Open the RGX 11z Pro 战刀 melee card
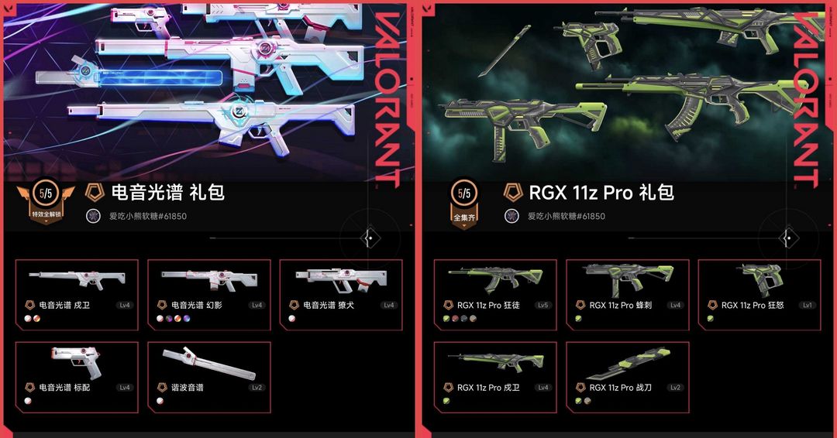Viewport: 837px width, 438px height. pyautogui.click(x=628, y=378)
